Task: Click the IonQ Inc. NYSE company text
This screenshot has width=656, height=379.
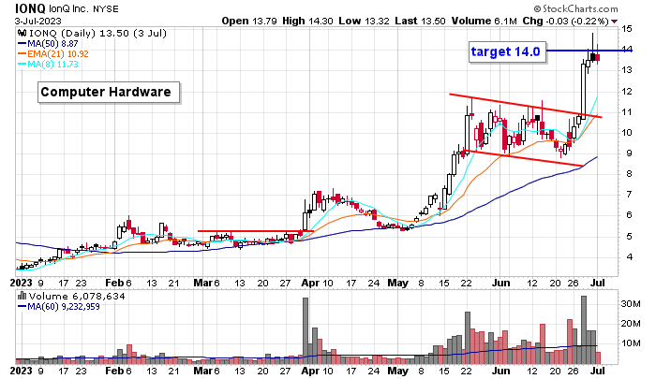Action: tap(83, 8)
